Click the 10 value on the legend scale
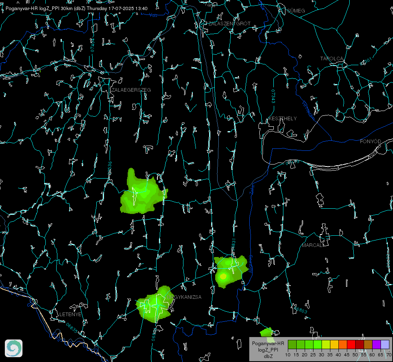The image size is (393, 362). coord(288,355)
